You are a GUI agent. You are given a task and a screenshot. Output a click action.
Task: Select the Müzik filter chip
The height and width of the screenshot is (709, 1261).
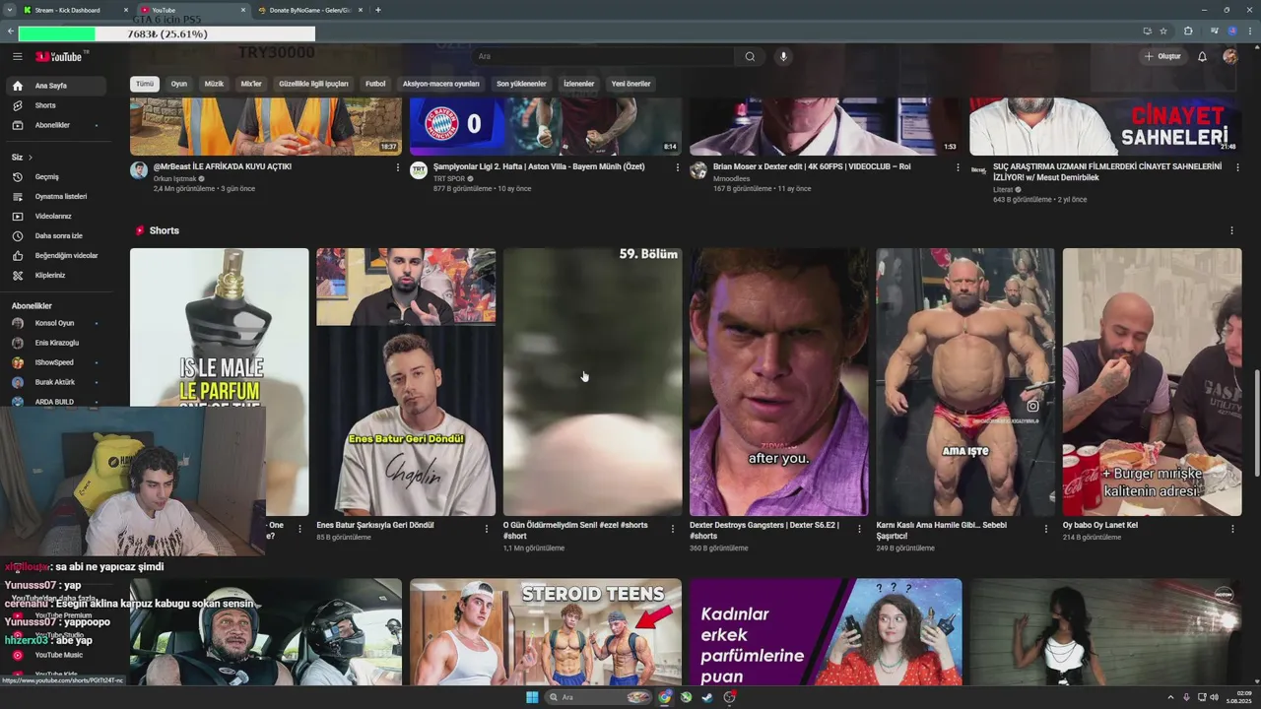[x=214, y=84]
